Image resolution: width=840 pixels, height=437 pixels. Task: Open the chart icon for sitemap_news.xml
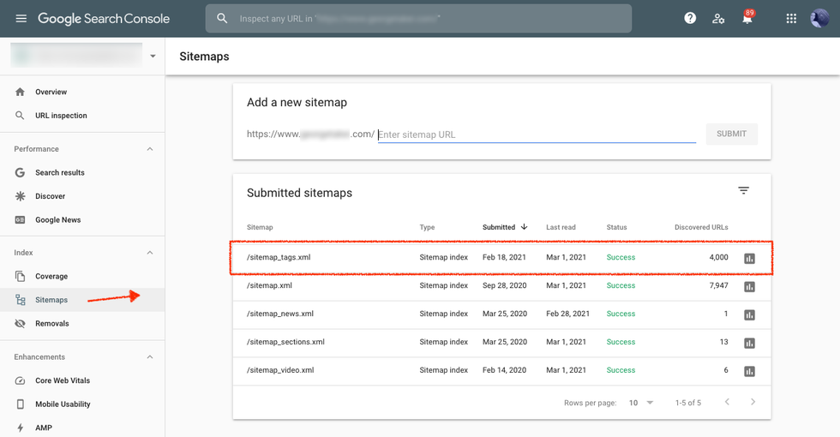pyautogui.click(x=749, y=315)
